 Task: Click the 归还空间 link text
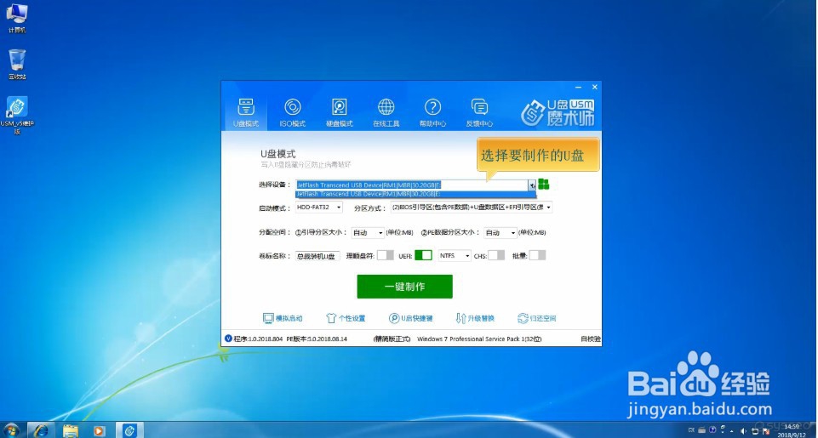point(543,319)
